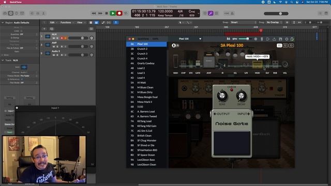Image resolution: width=331 pixels, height=186 pixels.
Task: Select the GATE pedal in signal chain
Action: coord(198,64)
